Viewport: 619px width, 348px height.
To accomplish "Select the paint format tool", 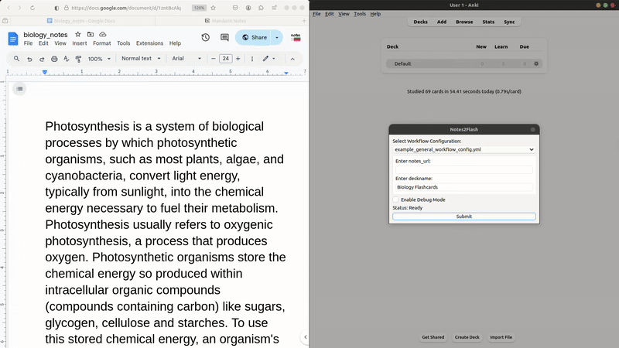I will tap(79, 59).
